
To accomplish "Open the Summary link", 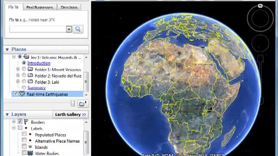I will click(36, 88).
